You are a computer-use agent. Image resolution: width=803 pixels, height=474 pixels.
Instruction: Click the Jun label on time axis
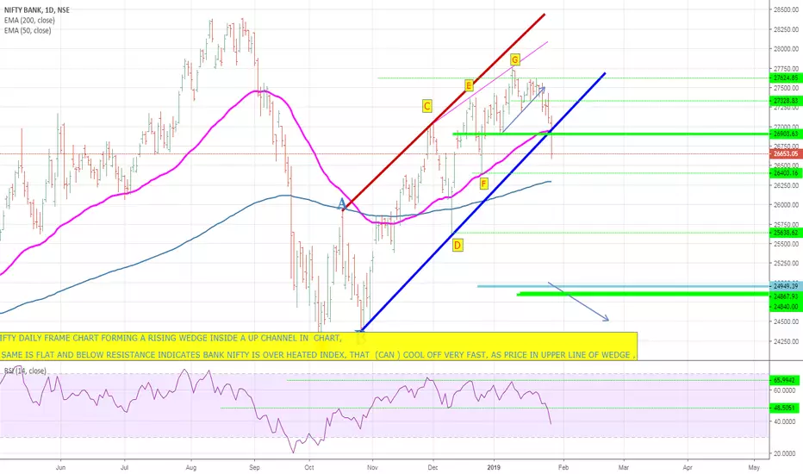[x=60, y=467]
